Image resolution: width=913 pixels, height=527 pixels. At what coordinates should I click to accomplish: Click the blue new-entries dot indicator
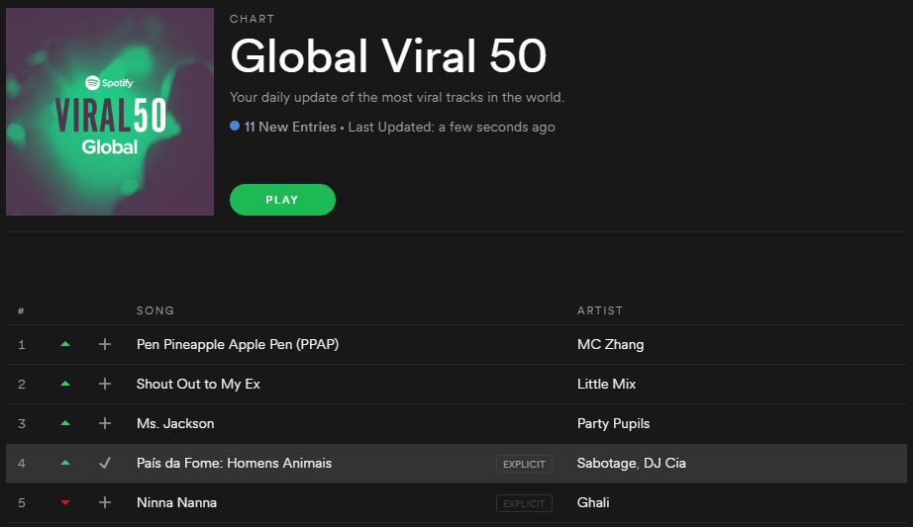coord(235,126)
